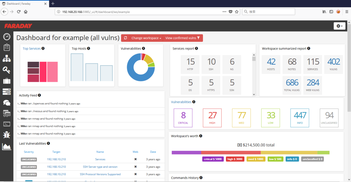The height and width of the screenshot is (182, 351).
Task: Open the Services vulnerability name link
Action: point(100,159)
